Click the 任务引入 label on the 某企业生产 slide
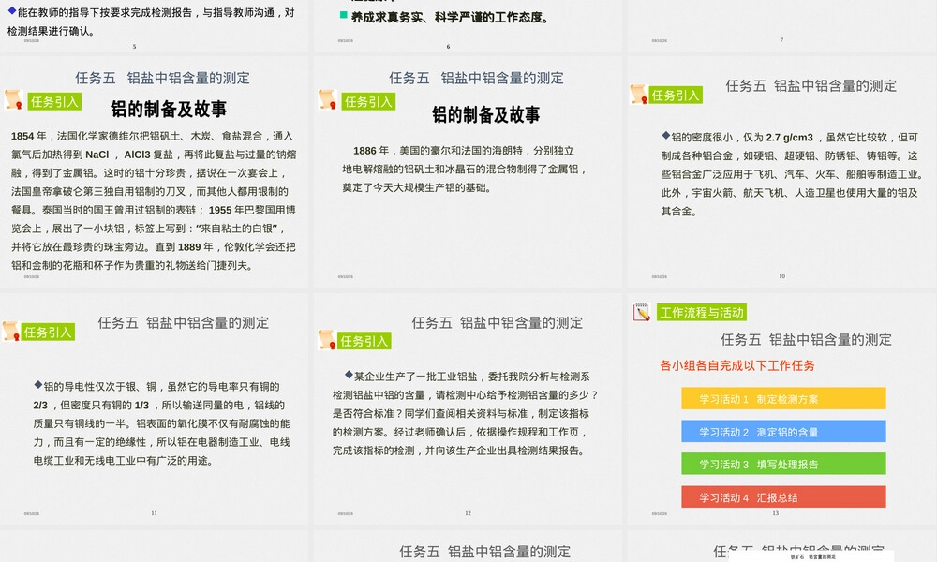Image resolution: width=937 pixels, height=562 pixels. coord(364,341)
